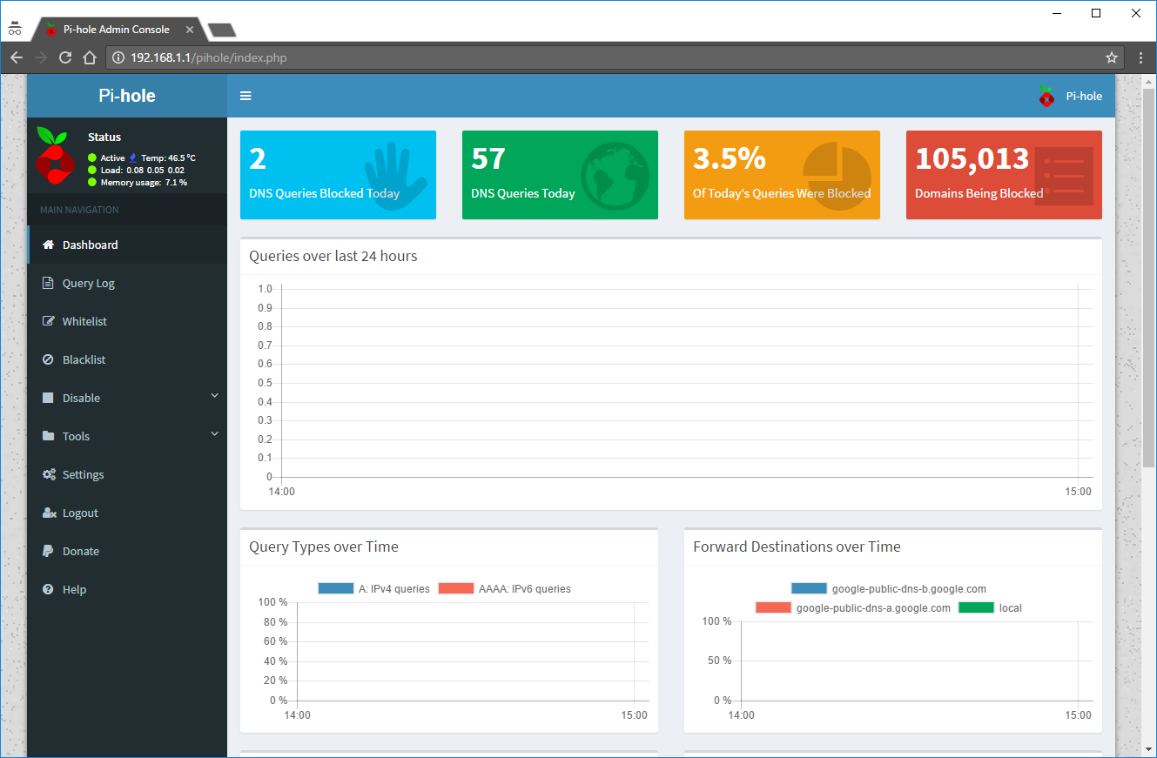Click the Queries over last 24 hours heading
This screenshot has height=758, width=1157.
pyautogui.click(x=333, y=256)
